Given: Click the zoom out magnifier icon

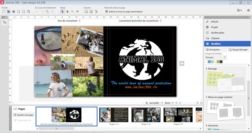Looking at the screenshot, I should click(176, 103).
